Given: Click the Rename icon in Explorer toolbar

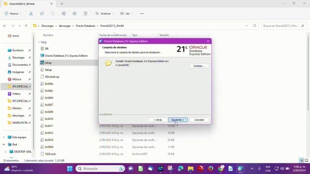Looking at the screenshot, I should click(63, 14).
